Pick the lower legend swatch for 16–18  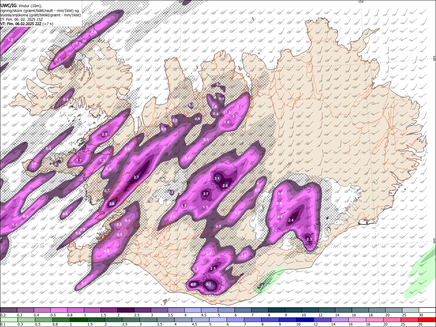pos(357,320)
